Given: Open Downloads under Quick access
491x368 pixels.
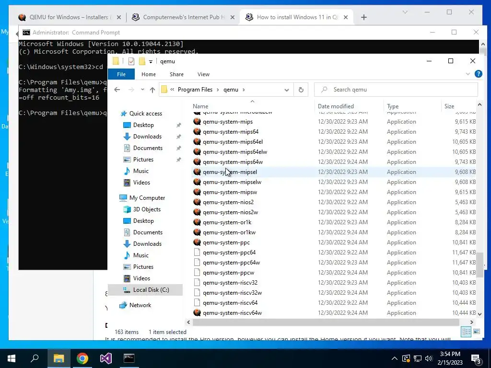Looking at the screenshot, I should [x=147, y=137].
